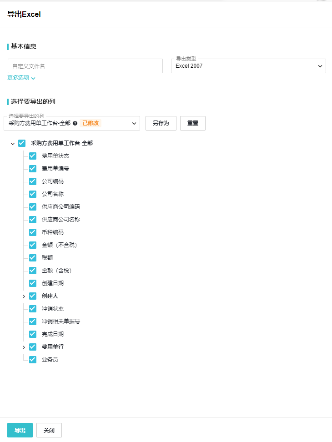Toggle the 业务员 checkbox

(x=33, y=360)
